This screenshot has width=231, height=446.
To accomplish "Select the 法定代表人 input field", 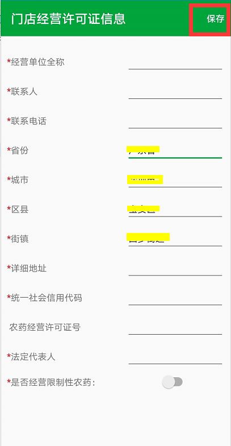I will click(175, 357).
